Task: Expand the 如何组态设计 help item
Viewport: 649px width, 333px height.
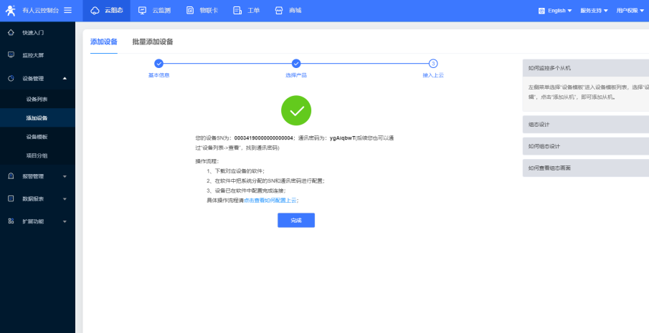Action: 584,146
